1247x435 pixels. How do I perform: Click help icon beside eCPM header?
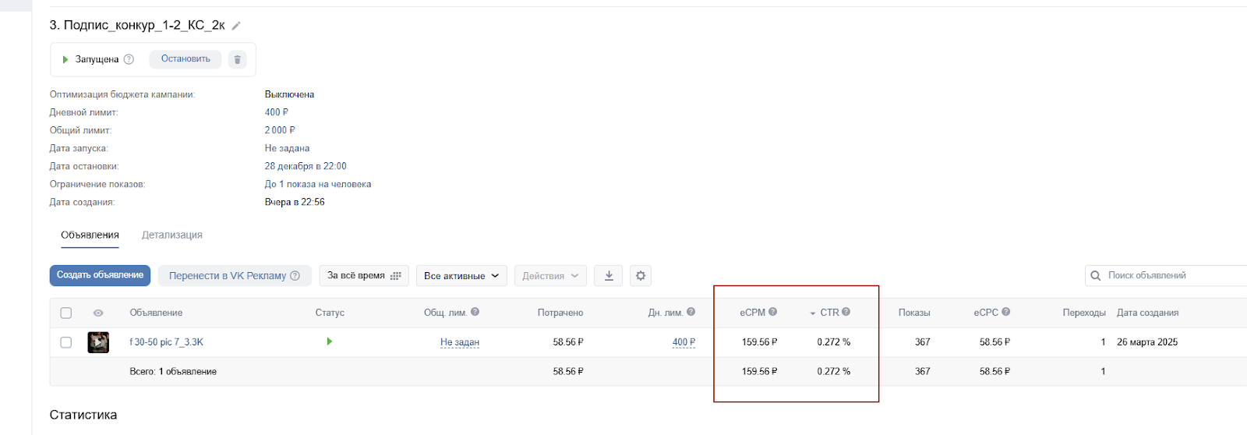772,312
